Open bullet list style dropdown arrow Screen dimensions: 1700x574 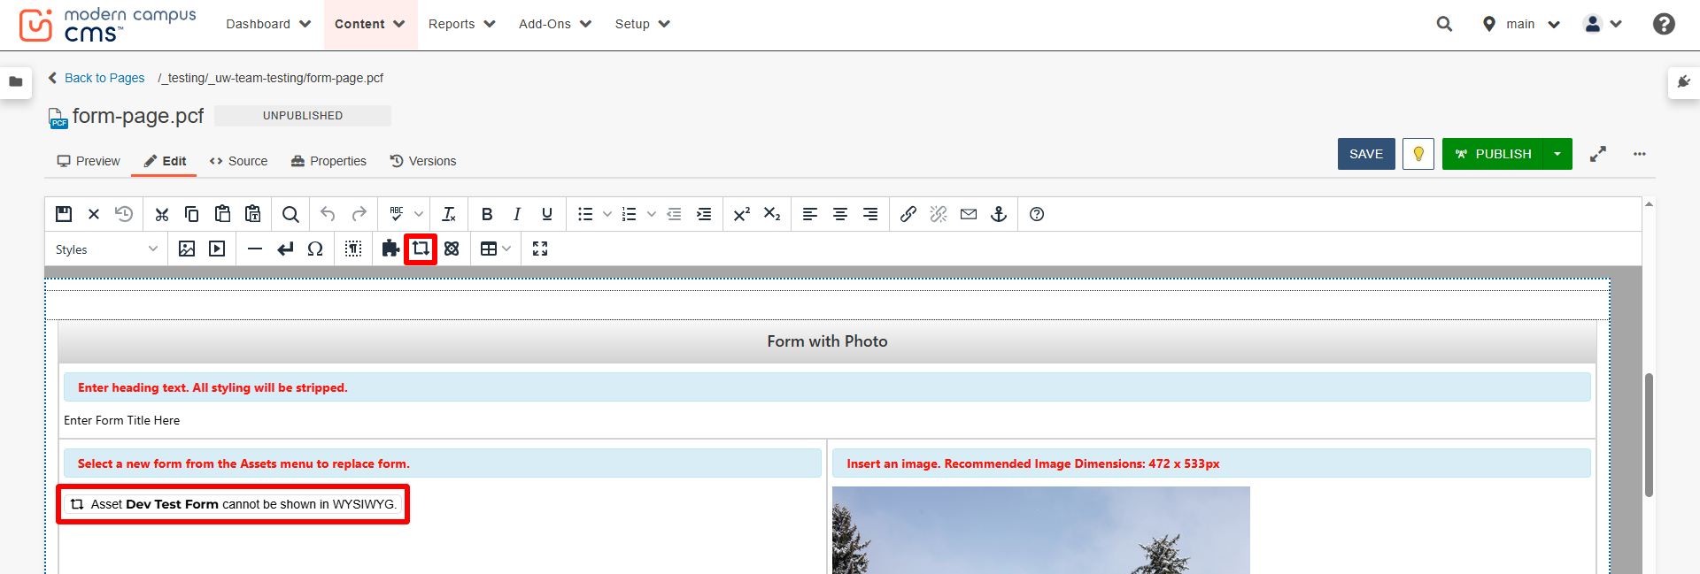coord(607,214)
